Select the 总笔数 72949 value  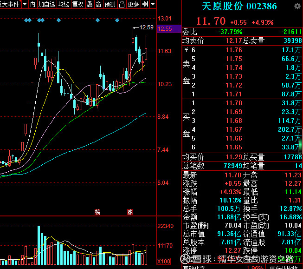pos(233,166)
